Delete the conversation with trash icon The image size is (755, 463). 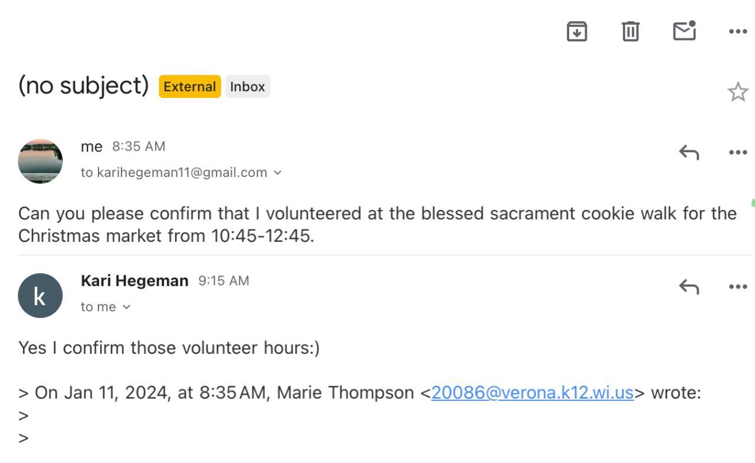(x=631, y=31)
